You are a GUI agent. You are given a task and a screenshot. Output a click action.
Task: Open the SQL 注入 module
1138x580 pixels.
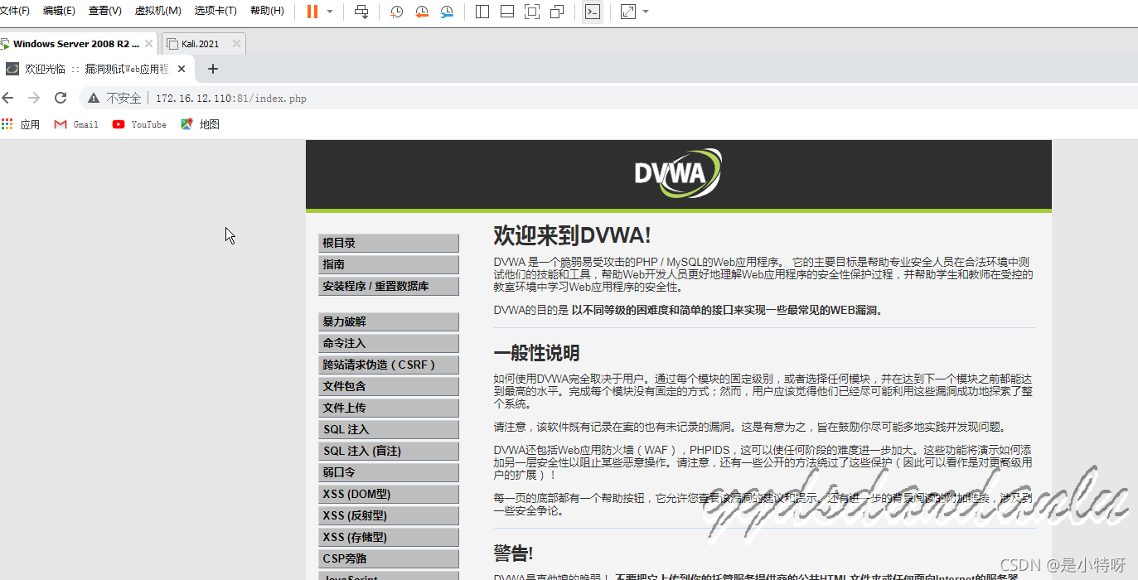(389, 429)
